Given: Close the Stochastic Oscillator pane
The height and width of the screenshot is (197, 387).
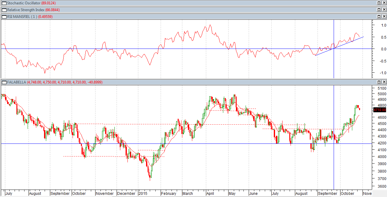Looking at the screenshot, I should pyautogui.click(x=384, y=3).
